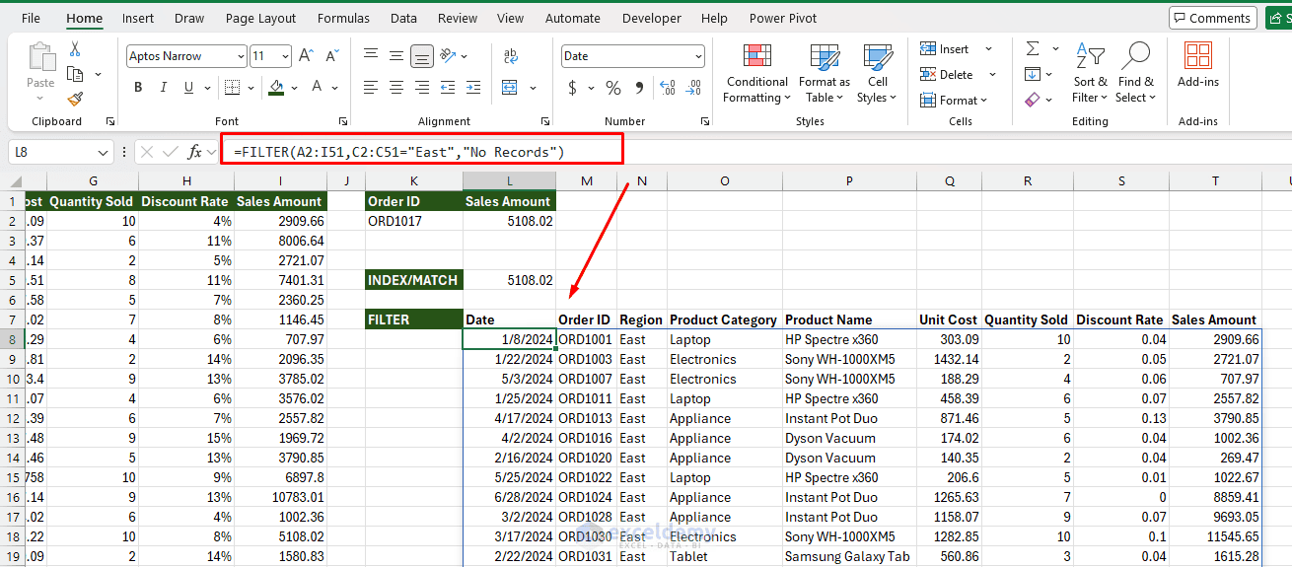This screenshot has height=567, width=1292.
Task: Toggle Middle Align
Action: [x=396, y=56]
